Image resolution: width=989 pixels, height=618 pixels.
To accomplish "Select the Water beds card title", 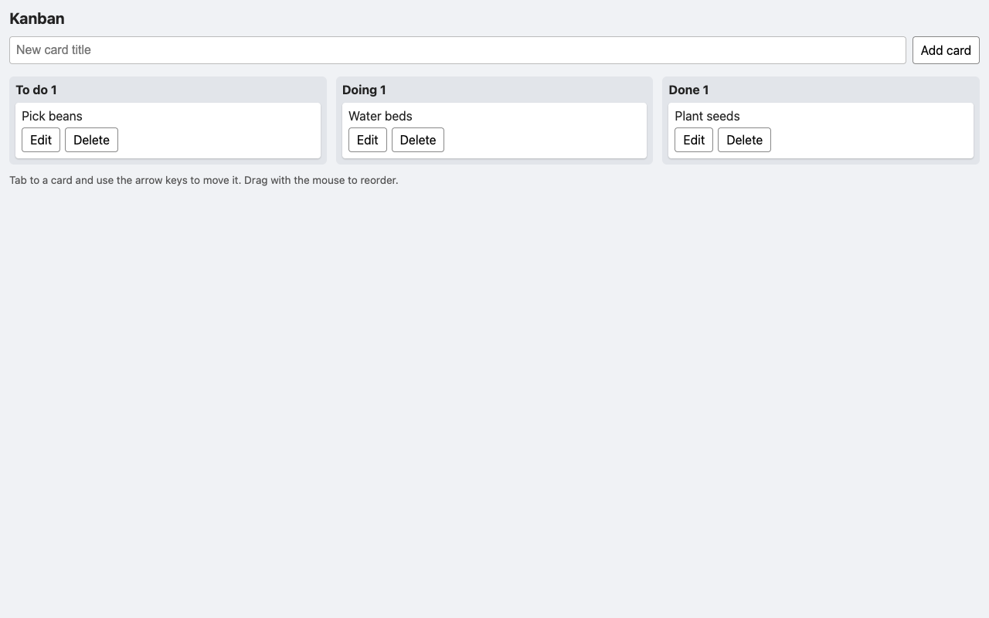I will pos(380,116).
